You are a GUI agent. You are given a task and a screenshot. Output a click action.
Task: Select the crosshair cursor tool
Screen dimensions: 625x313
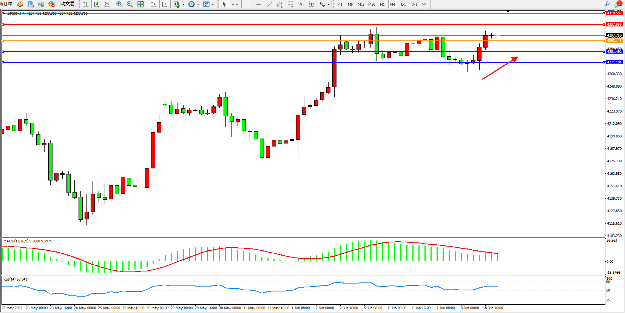235,4
